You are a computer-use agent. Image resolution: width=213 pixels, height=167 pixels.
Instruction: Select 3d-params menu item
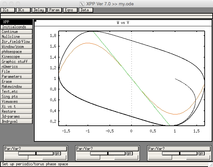click(16, 116)
